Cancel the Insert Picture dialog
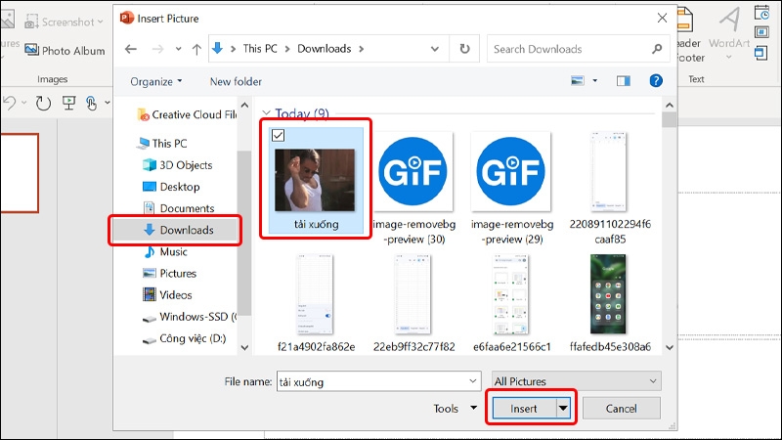The width and height of the screenshot is (782, 440). pos(622,409)
